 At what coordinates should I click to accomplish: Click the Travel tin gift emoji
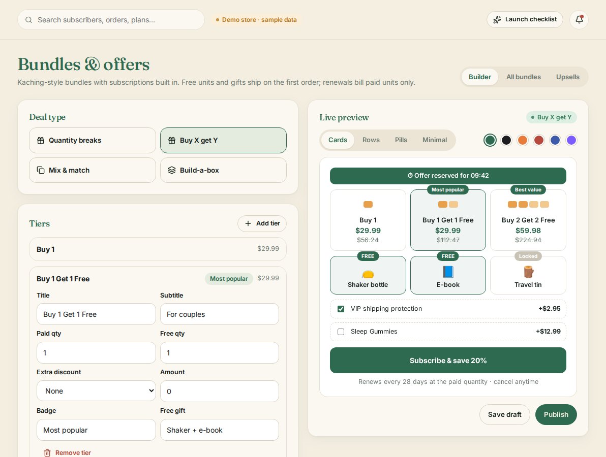[x=528, y=272]
